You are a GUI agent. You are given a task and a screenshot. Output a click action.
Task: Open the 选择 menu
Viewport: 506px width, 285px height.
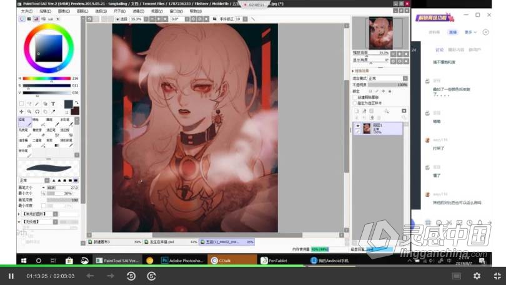101,11
